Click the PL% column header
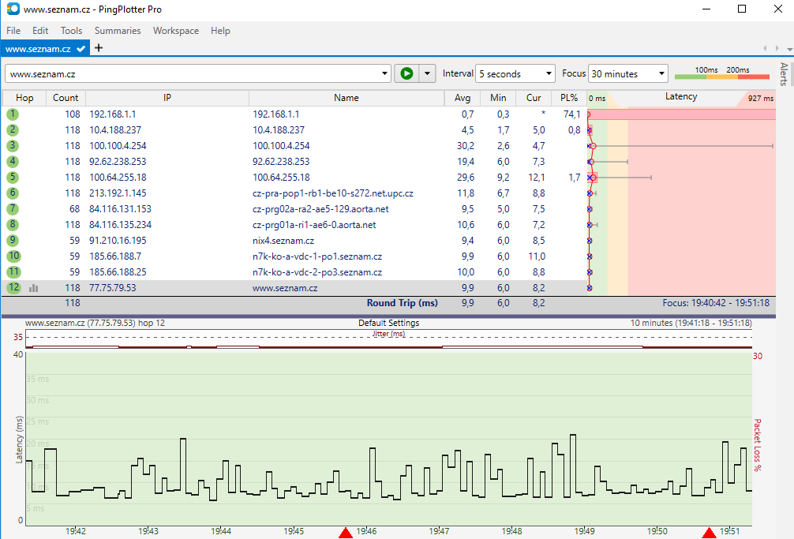 pyautogui.click(x=569, y=98)
